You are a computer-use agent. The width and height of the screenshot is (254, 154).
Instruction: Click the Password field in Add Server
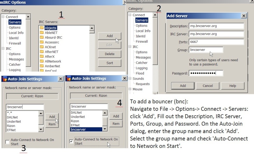click(x=206, y=73)
